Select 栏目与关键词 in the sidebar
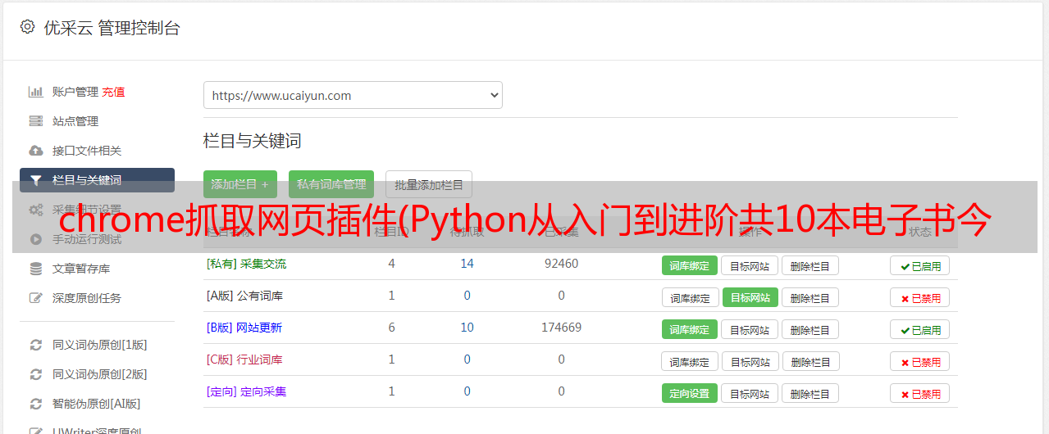This screenshot has height=434, width=1049. click(97, 180)
